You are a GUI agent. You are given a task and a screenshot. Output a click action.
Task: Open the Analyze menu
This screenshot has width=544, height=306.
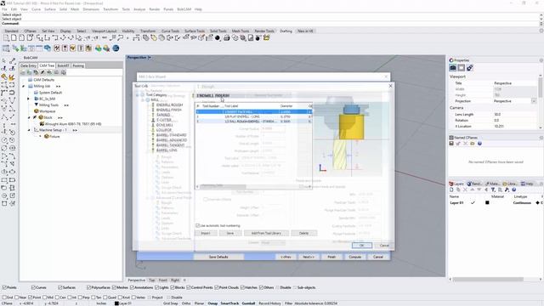(x=139, y=9)
